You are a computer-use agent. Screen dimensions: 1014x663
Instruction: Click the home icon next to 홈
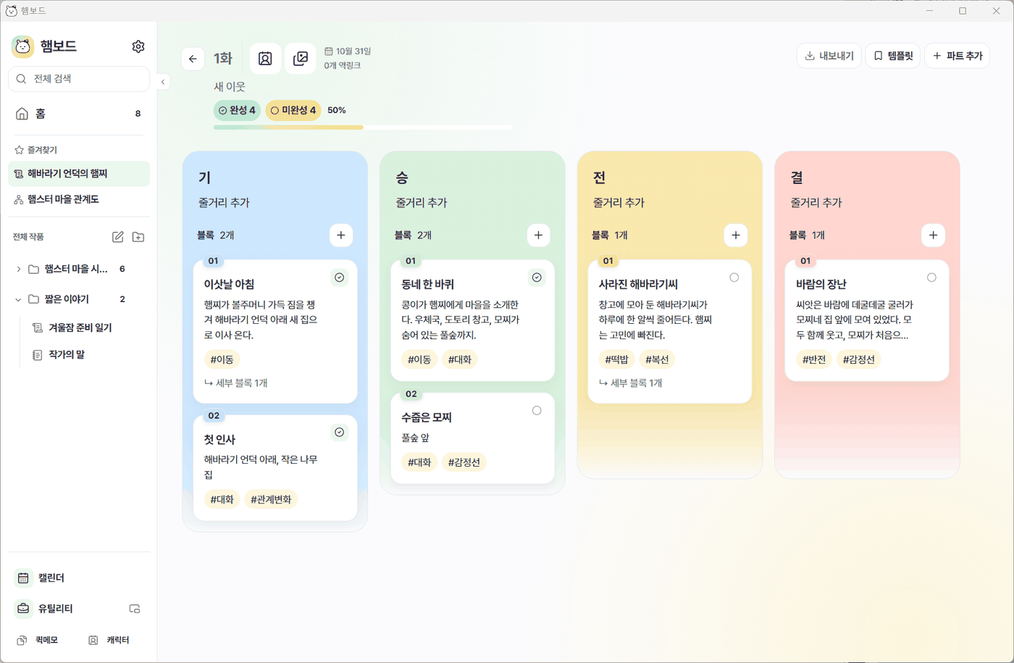click(22, 113)
